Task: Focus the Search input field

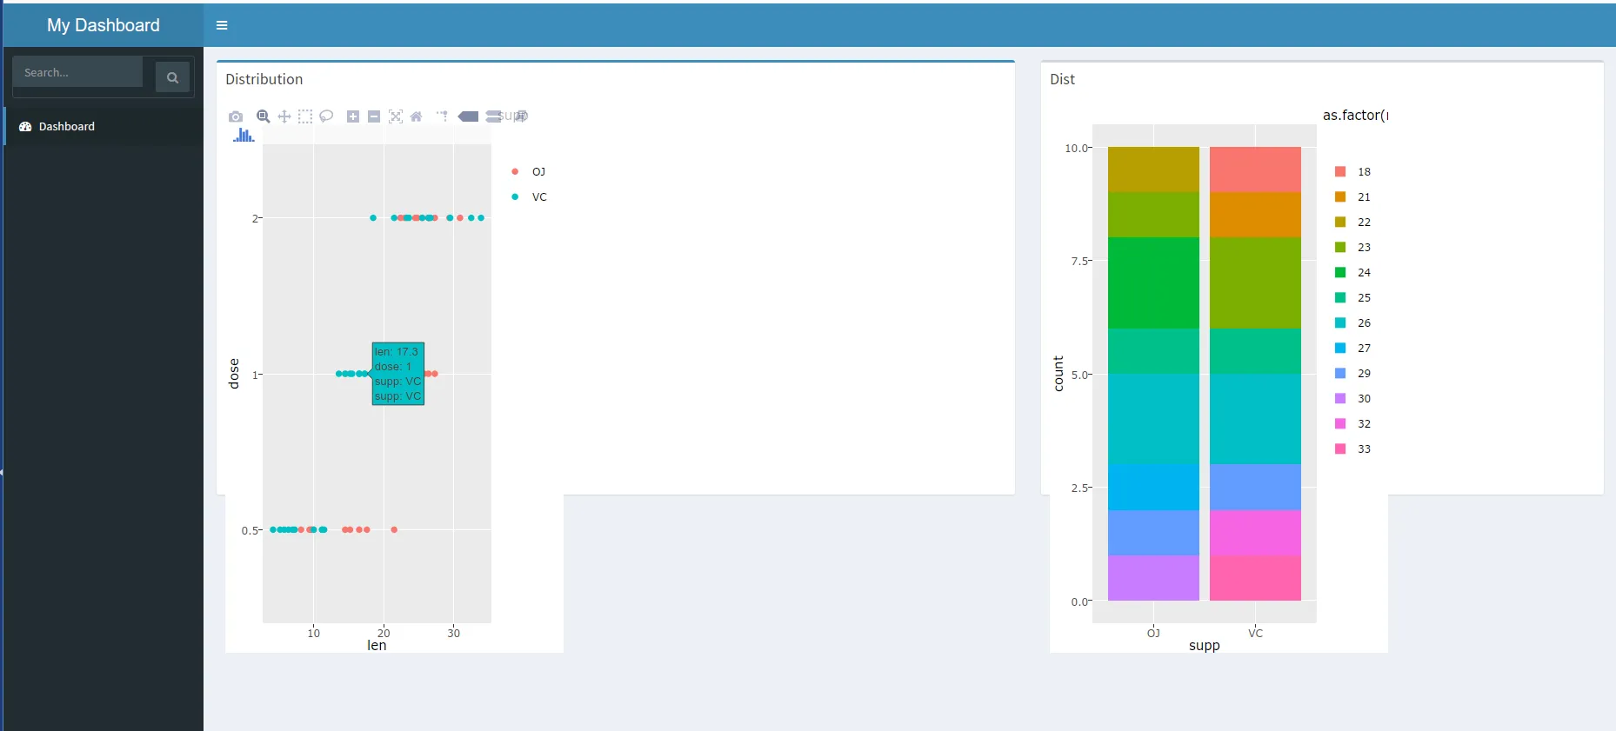Action: point(78,72)
